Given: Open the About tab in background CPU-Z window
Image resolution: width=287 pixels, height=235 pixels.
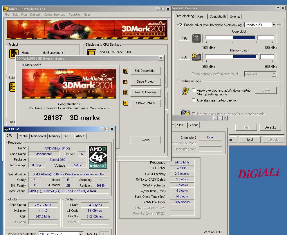Looking at the screenshot, I should click(x=194, y=125).
